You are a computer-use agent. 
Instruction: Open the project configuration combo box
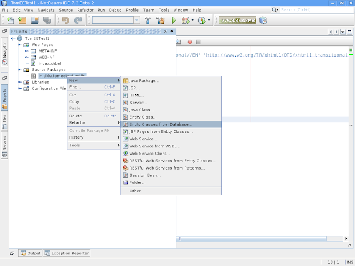point(116,20)
